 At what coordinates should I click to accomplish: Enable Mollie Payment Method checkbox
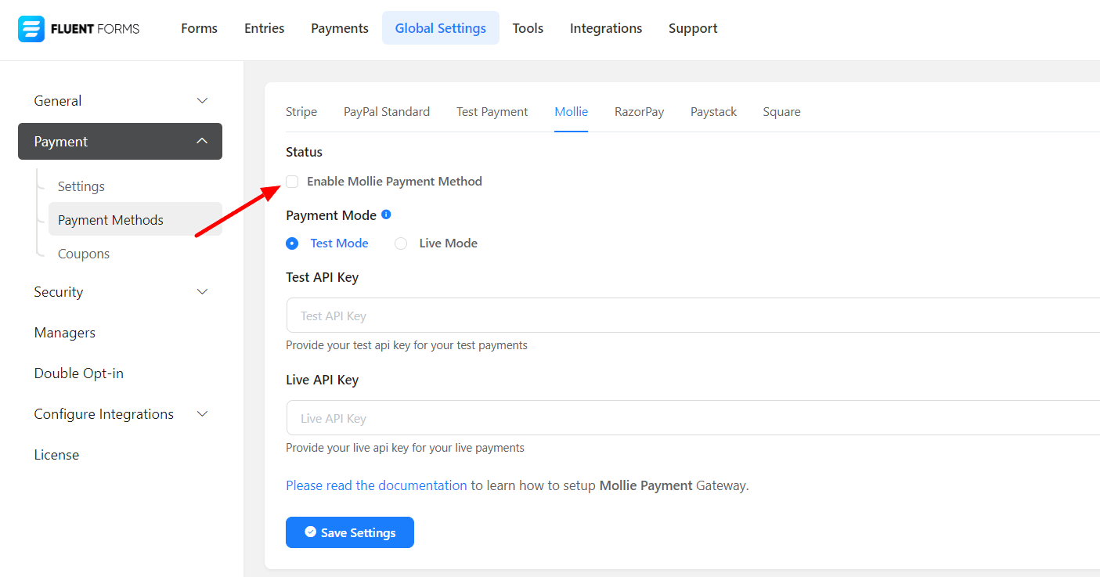(292, 182)
